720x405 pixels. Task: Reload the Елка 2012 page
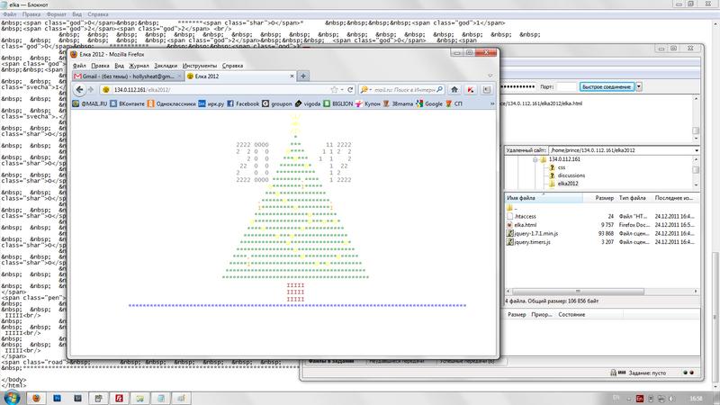[x=350, y=89]
